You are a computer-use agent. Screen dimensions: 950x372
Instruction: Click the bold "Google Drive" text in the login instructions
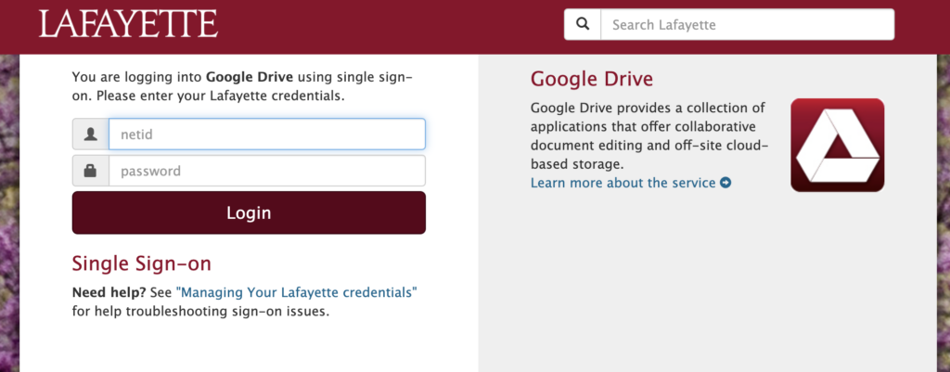coord(250,78)
